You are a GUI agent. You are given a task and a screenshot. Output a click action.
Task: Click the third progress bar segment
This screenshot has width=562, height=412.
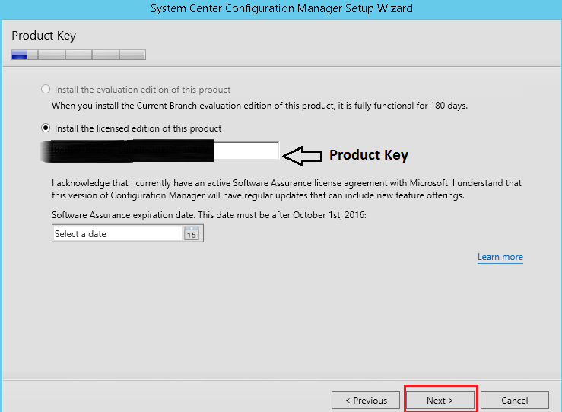click(x=78, y=55)
